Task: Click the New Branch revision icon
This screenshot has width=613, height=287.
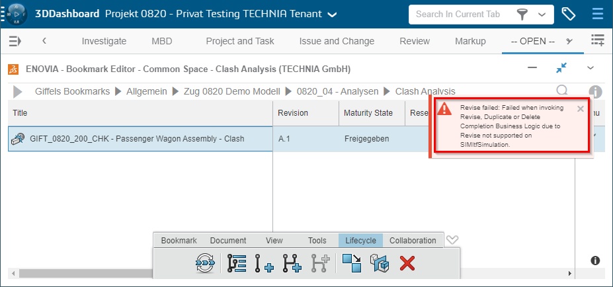Action: click(292, 263)
